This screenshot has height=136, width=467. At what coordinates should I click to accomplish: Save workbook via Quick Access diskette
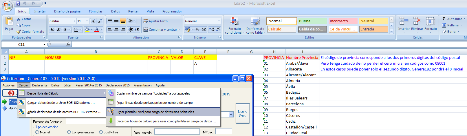point(18,3)
